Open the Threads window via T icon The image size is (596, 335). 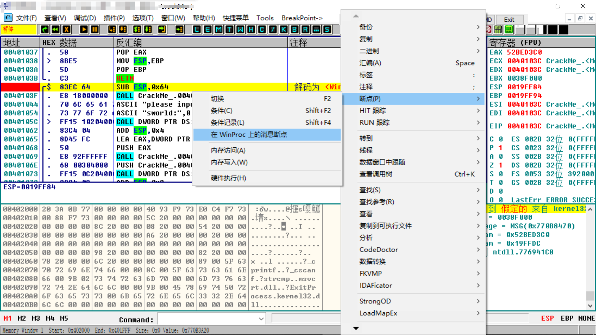(x=229, y=29)
